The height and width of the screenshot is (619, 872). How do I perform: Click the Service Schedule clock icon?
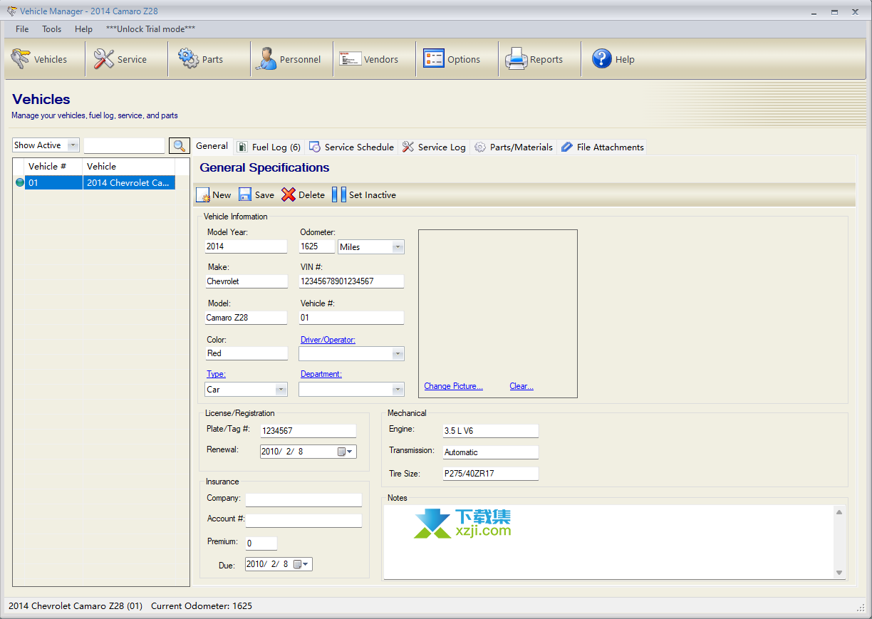pos(314,147)
